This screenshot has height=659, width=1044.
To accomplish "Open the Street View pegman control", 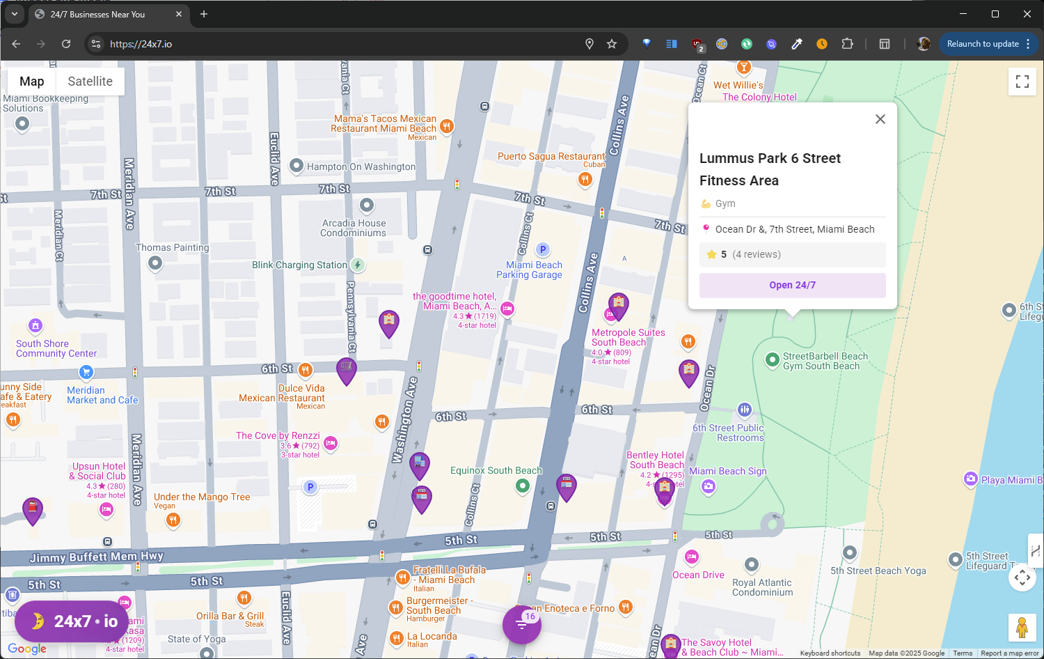I will [x=1022, y=628].
